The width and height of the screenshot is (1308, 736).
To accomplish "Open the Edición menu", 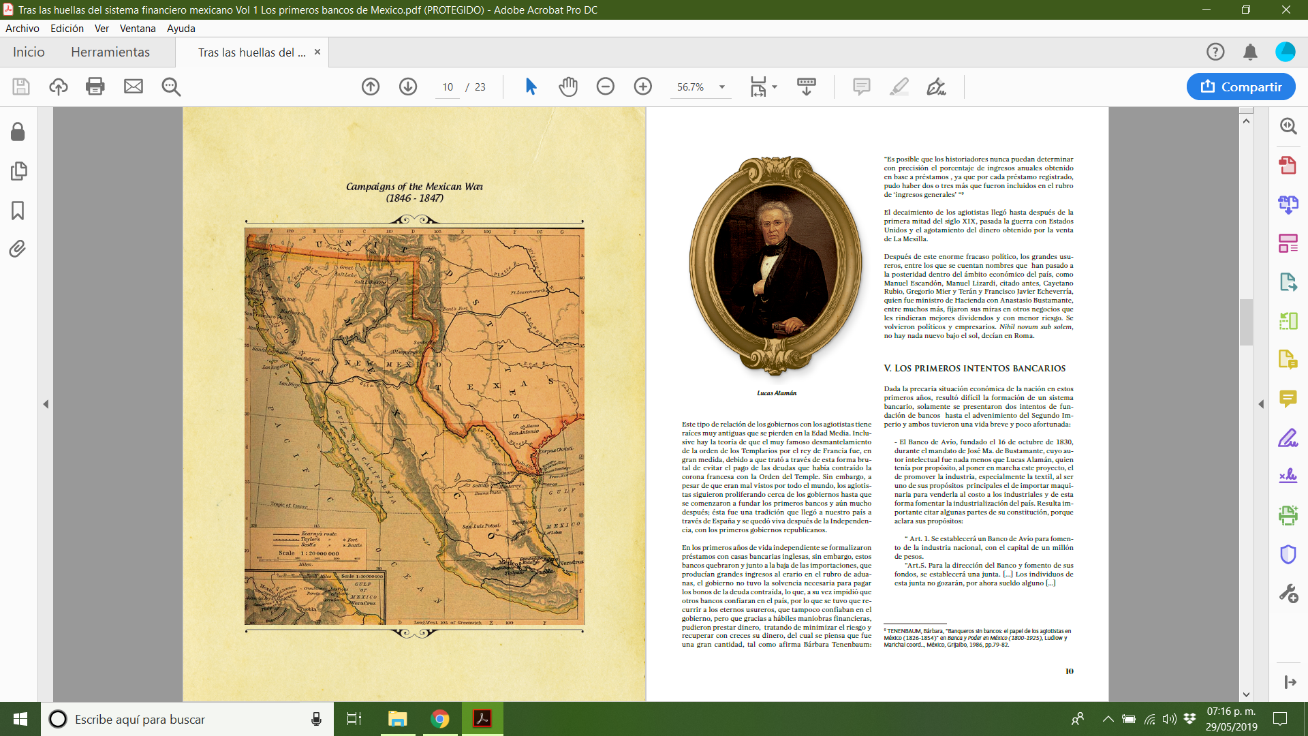I will [x=67, y=29].
